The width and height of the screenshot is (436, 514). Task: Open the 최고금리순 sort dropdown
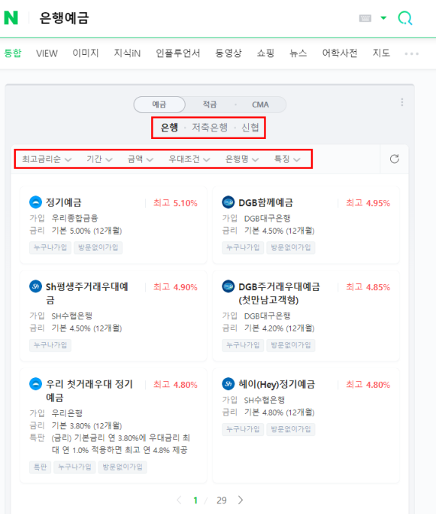pos(47,159)
